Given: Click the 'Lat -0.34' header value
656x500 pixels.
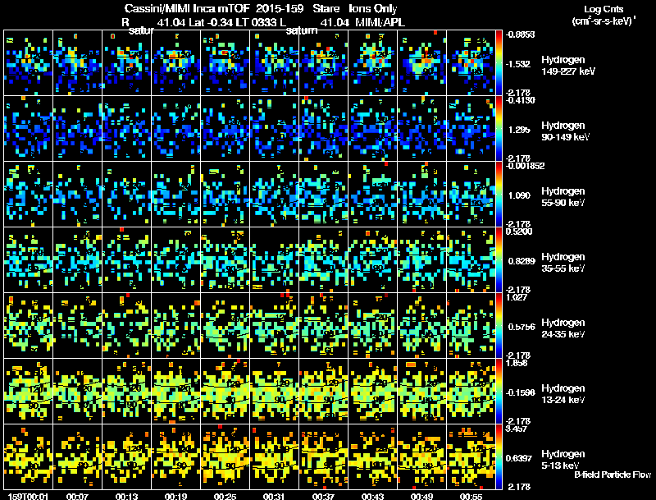Looking at the screenshot, I should [x=211, y=22].
